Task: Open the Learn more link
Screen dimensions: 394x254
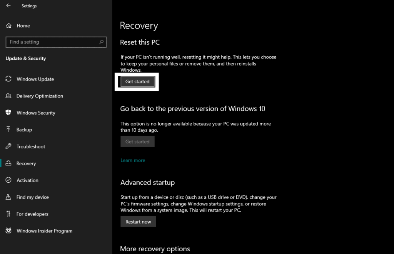Action: (133, 160)
